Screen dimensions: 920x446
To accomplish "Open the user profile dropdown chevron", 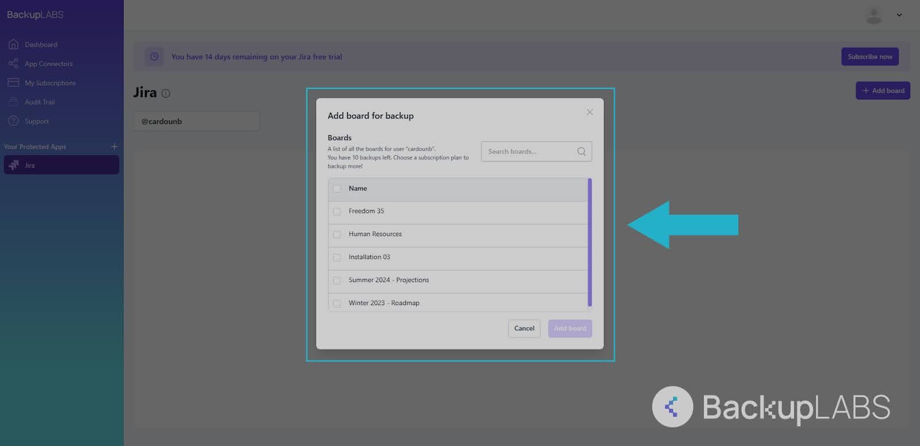I will pyautogui.click(x=899, y=16).
